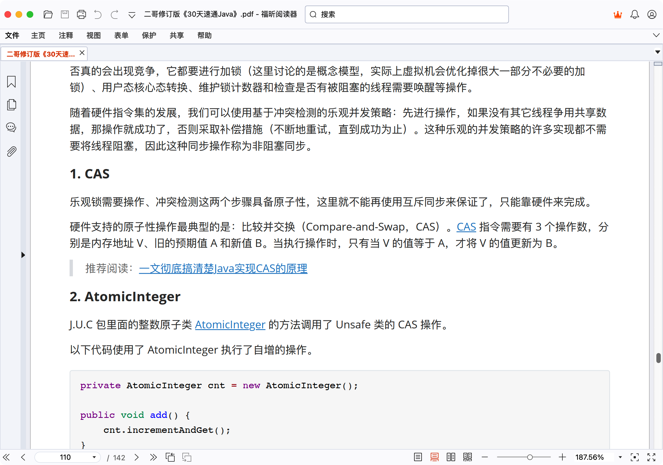Open the page number dropdown
663x465 pixels.
[94, 457]
